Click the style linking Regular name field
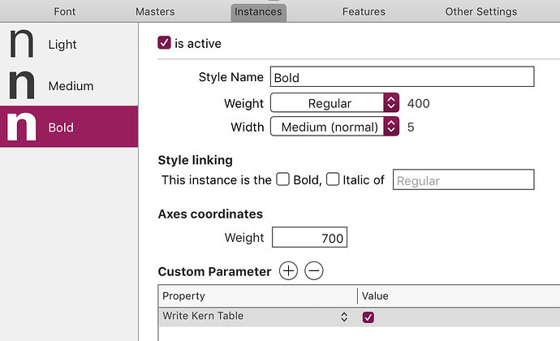Screen dimensions: 560x341 [x=463, y=179]
